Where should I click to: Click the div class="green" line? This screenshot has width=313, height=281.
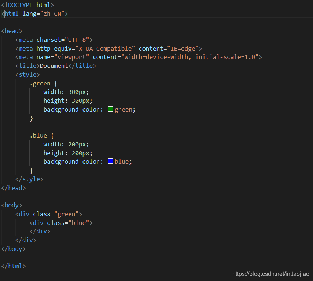(49, 214)
